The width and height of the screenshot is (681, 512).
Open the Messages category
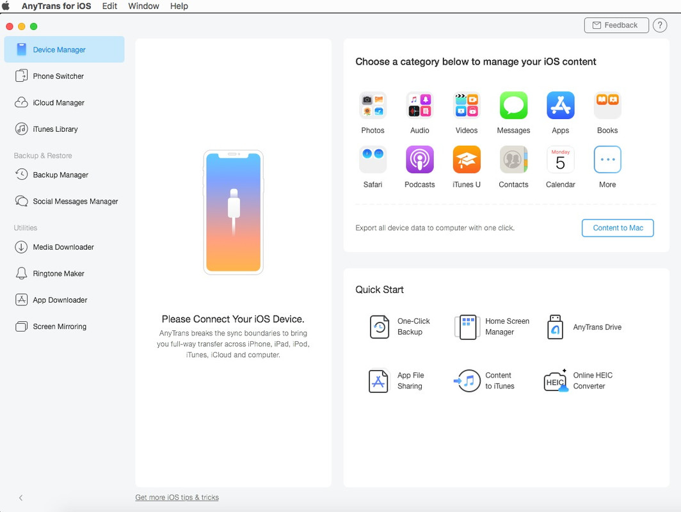tap(513, 106)
